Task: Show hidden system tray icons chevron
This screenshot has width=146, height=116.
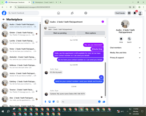Action: click(x=127, y=111)
